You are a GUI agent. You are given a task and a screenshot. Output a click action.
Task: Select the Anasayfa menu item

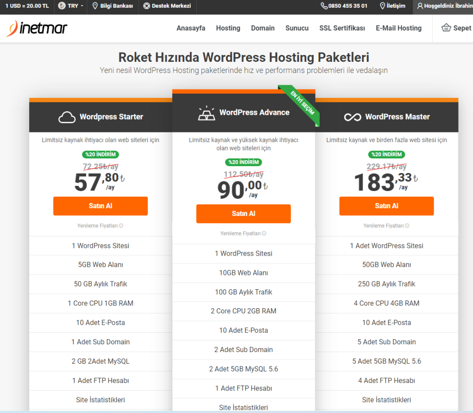191,28
